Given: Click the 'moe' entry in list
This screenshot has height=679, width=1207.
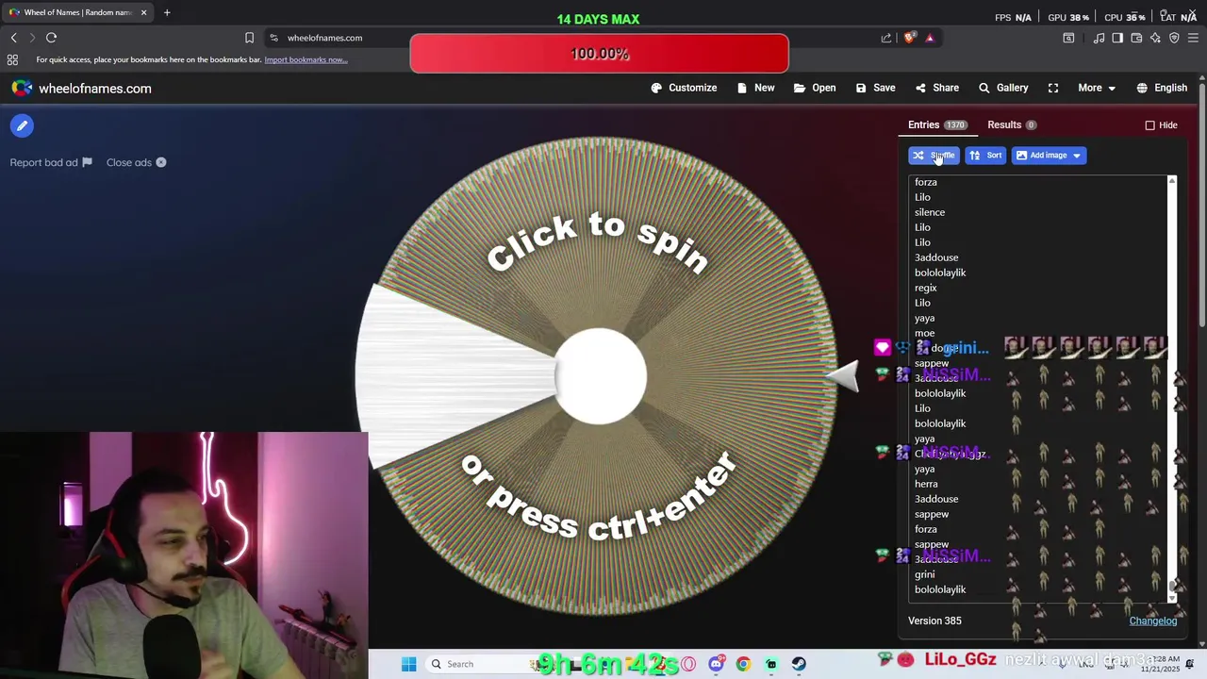Looking at the screenshot, I should pos(924,333).
